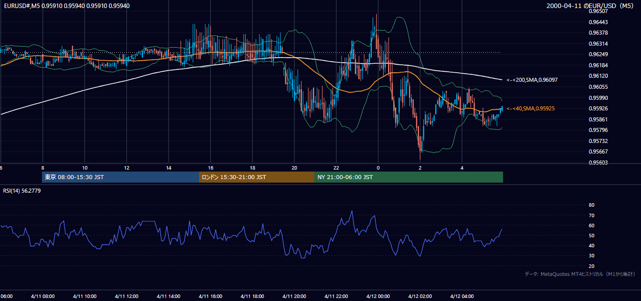
Task: Click price level 0.96378 on axis
Action: click(598, 33)
